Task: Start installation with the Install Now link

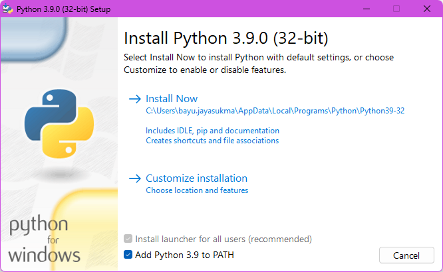Action: pos(172,99)
